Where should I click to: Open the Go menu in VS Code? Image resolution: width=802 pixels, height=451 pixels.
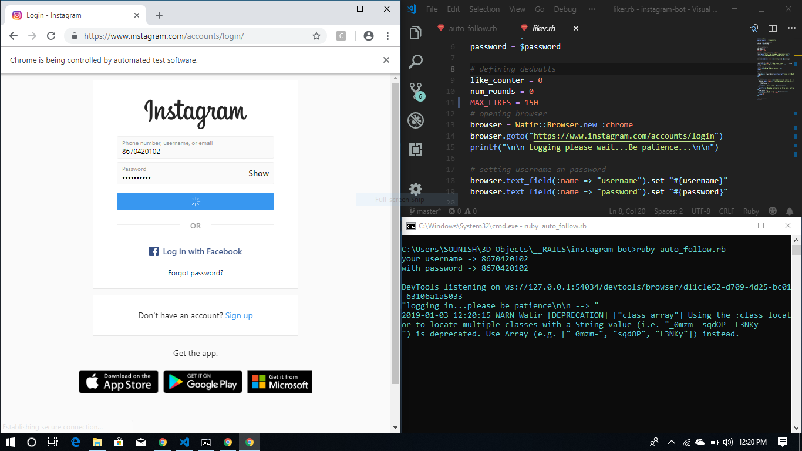pyautogui.click(x=540, y=9)
